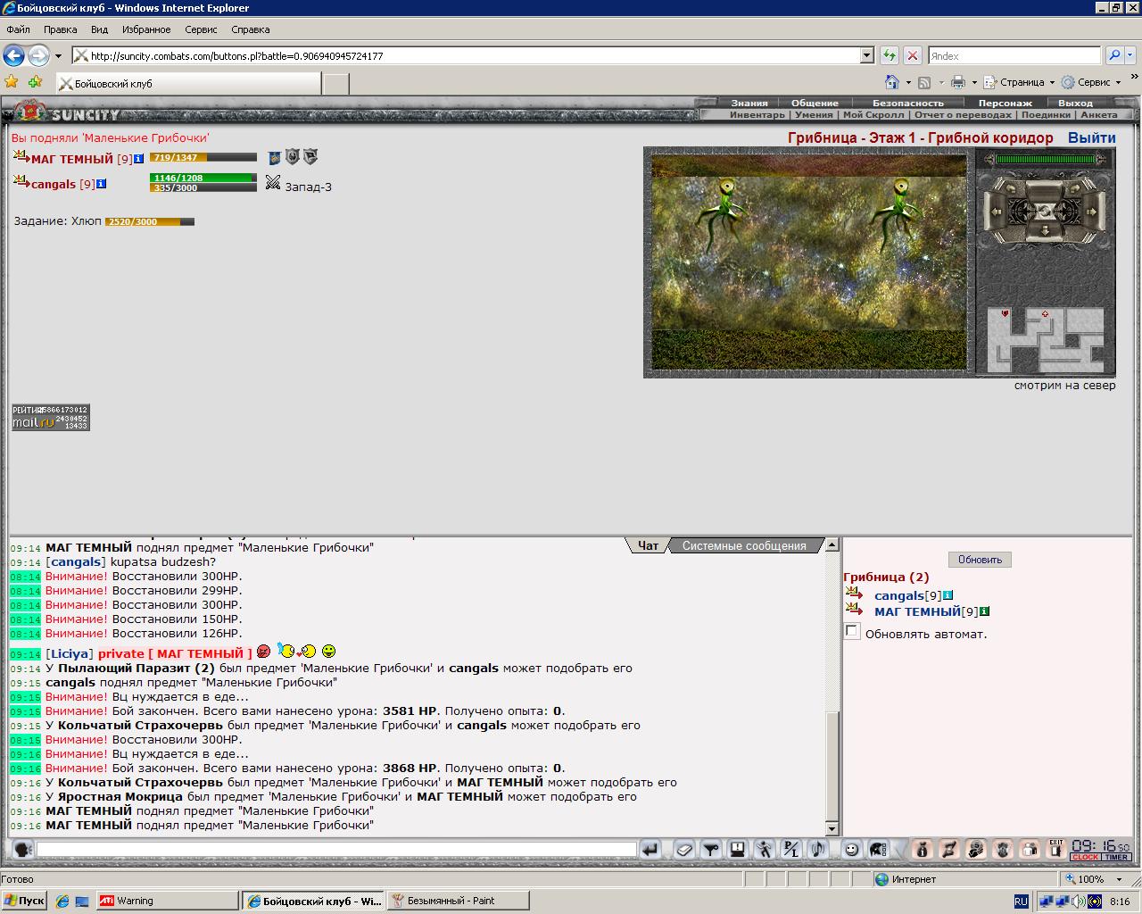This screenshot has height=914, width=1142.
Task: Click the gray lion shield icon
Action: [292, 157]
